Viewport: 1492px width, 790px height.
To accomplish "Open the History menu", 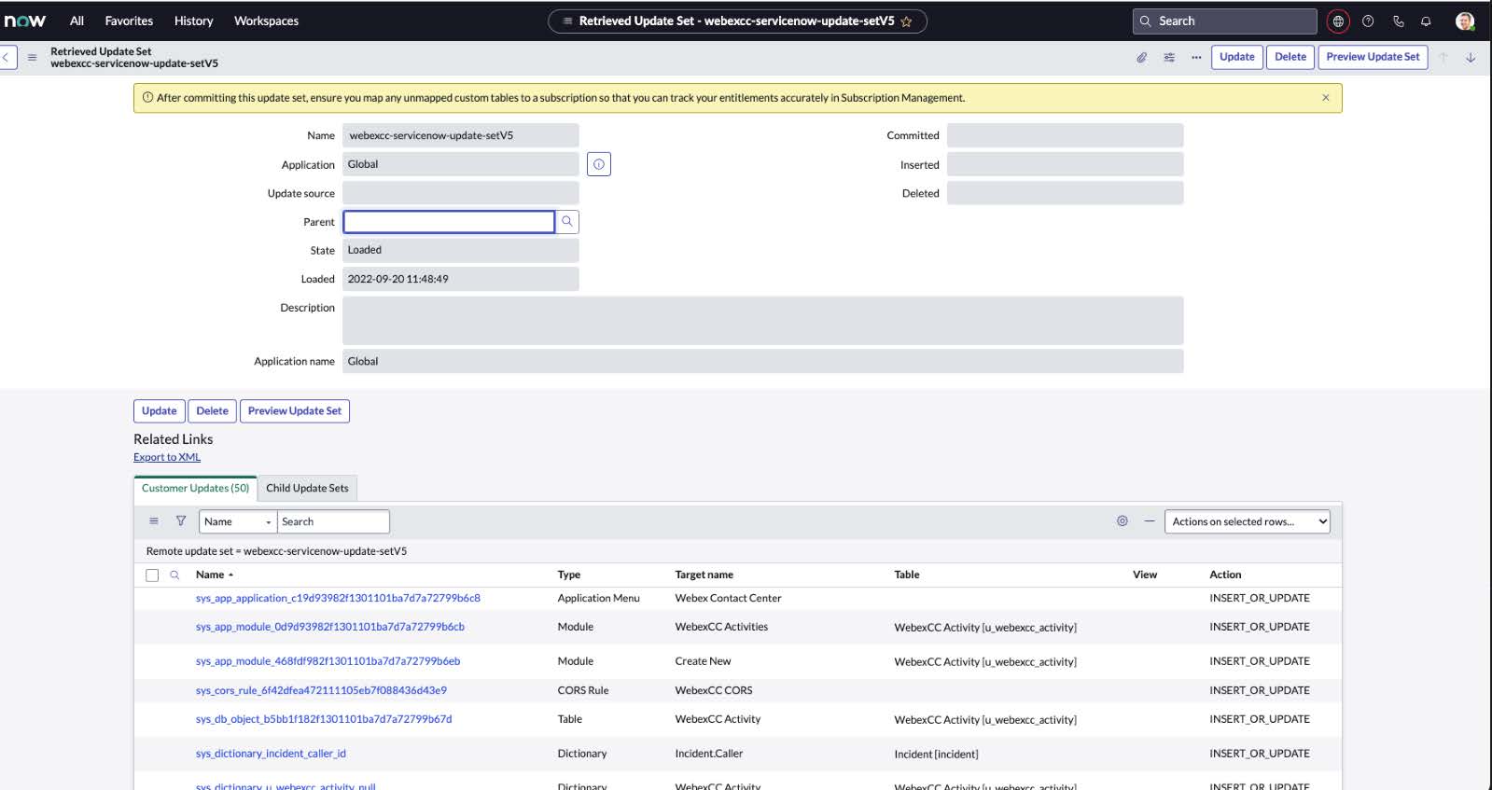I will click(193, 21).
